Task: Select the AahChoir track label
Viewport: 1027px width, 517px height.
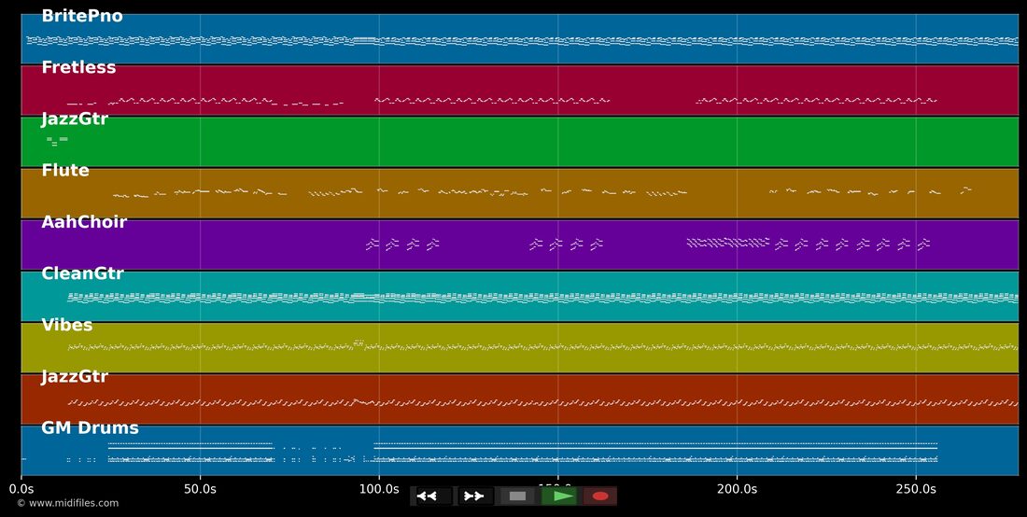Action: tap(84, 222)
